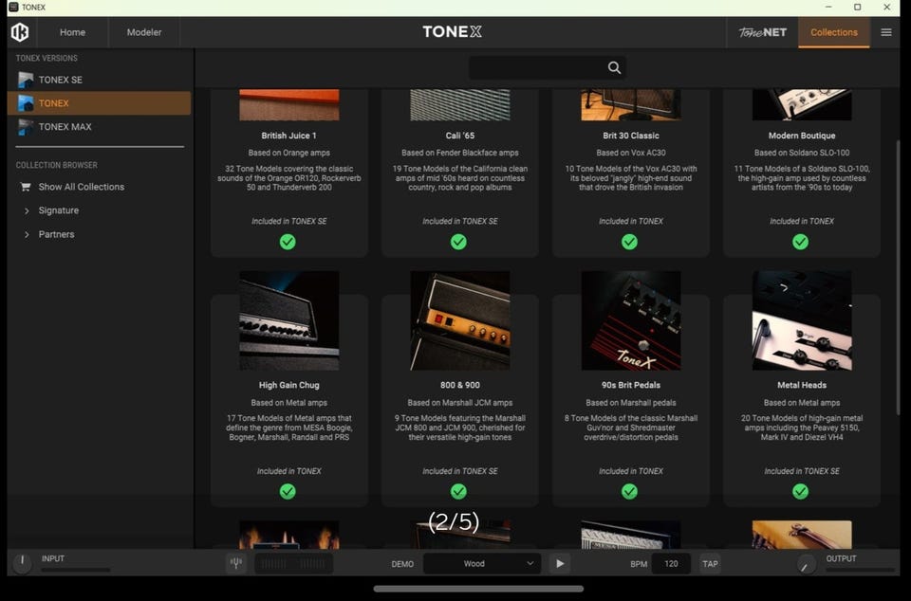This screenshot has height=601, width=911.
Task: Open the 90s Brit Pedals thumbnail
Action: click(631, 320)
